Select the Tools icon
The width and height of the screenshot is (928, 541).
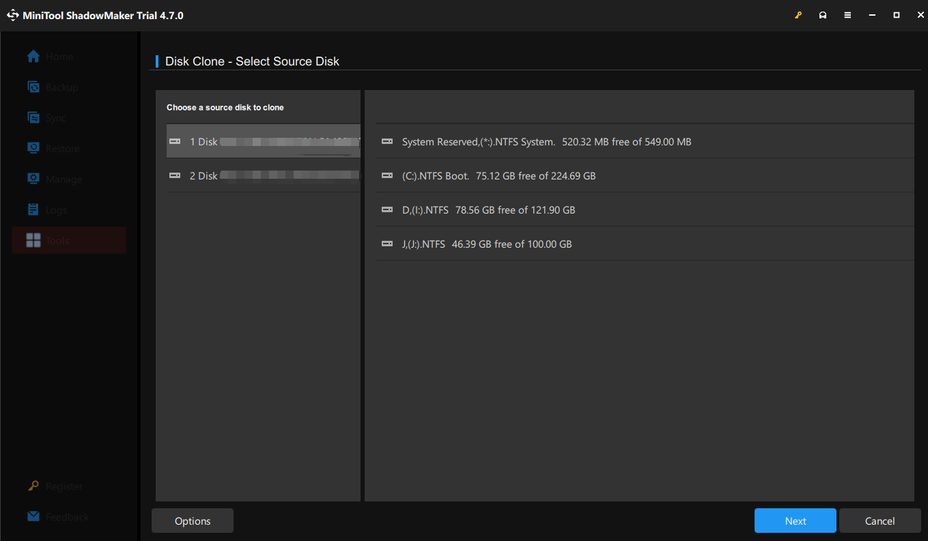(33, 240)
